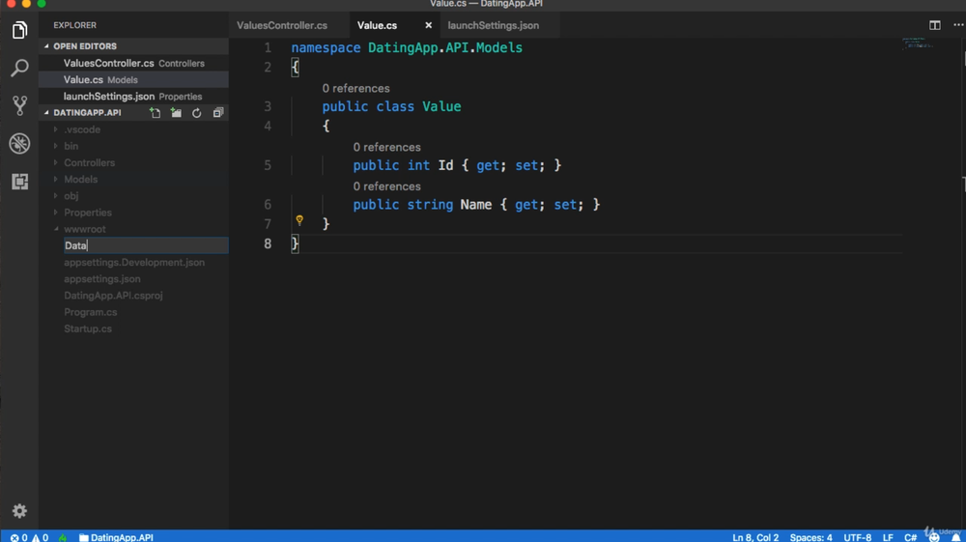Switch to the launchSettings.json tab
The image size is (966, 542).
point(494,25)
